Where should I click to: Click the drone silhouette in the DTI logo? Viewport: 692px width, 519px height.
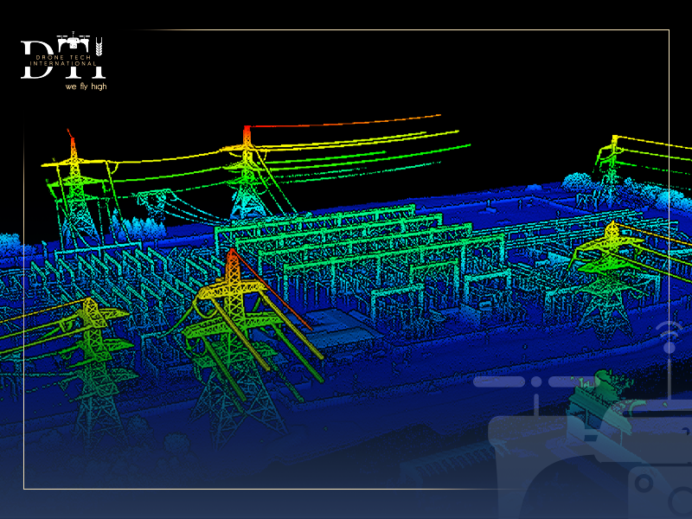[x=73, y=42]
